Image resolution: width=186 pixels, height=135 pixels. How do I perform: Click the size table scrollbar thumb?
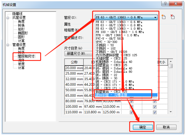click(171, 66)
